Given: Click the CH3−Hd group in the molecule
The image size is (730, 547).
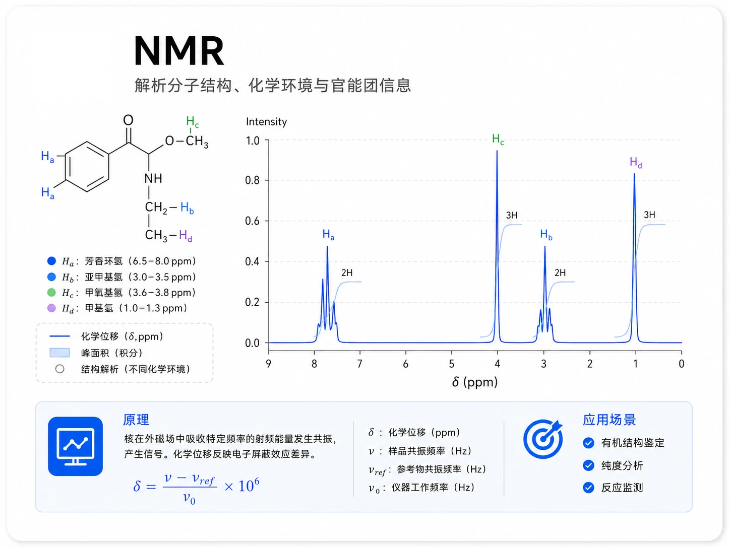Looking at the screenshot, I should point(168,236).
